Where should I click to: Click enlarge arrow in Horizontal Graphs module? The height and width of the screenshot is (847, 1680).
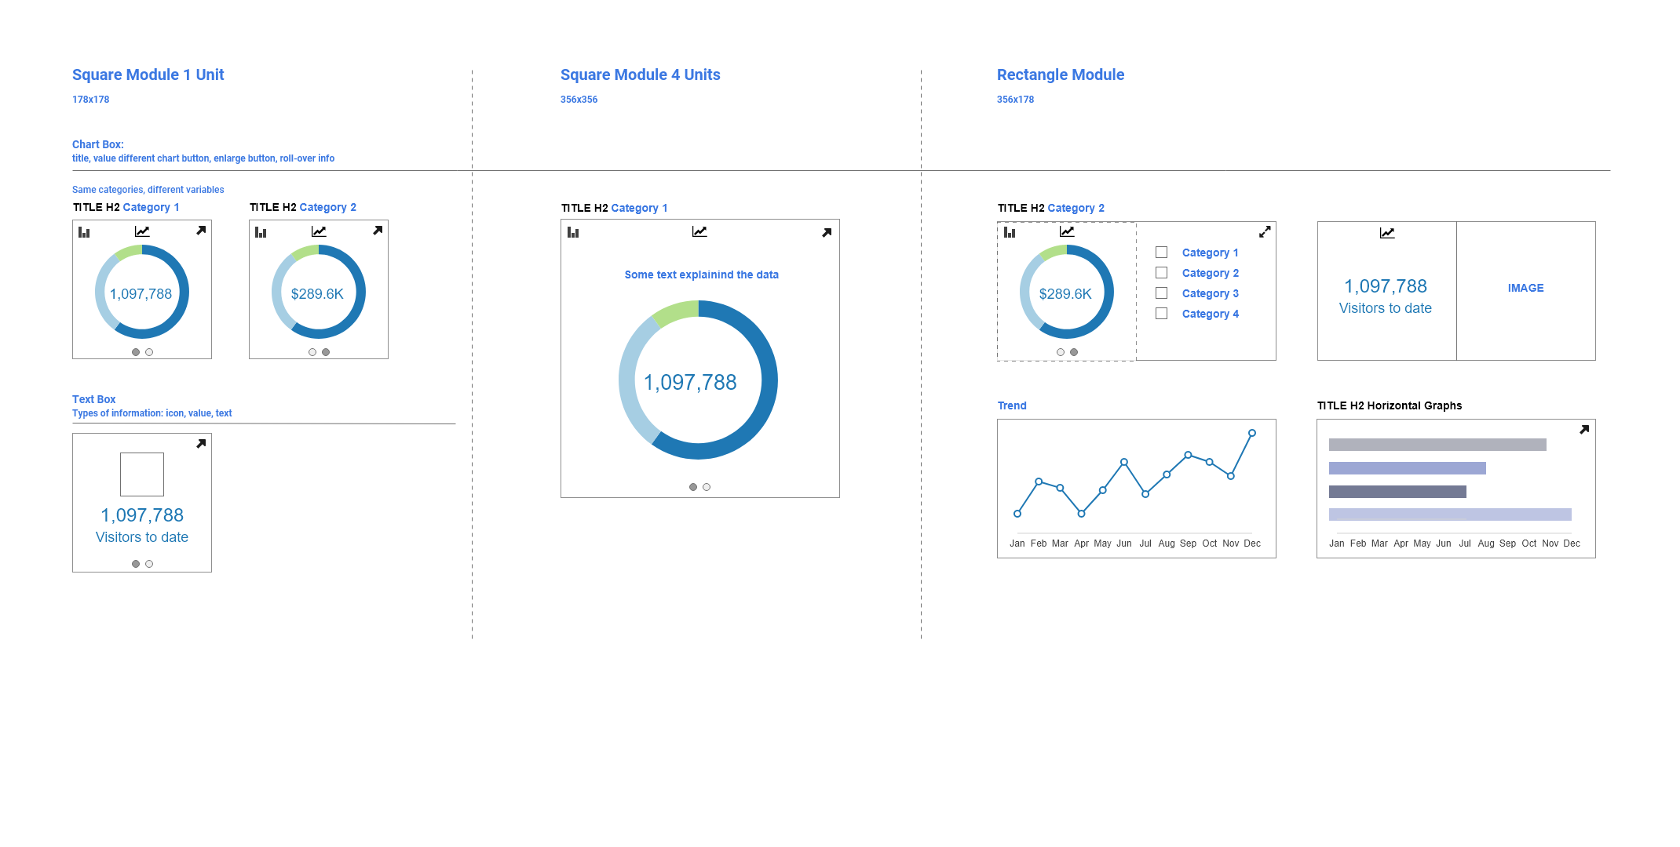(1584, 430)
